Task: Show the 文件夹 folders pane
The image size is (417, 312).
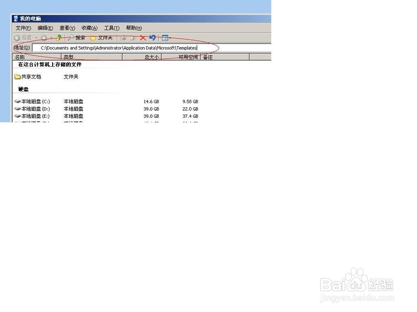Action: [102, 37]
